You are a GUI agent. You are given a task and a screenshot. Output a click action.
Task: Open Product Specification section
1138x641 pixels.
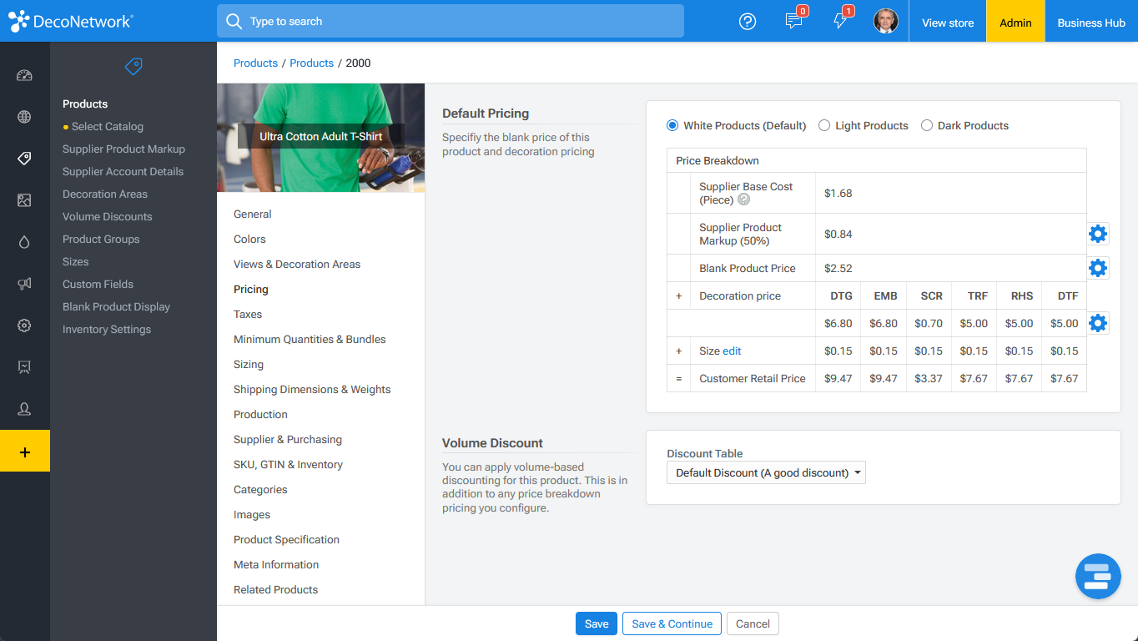tap(286, 539)
